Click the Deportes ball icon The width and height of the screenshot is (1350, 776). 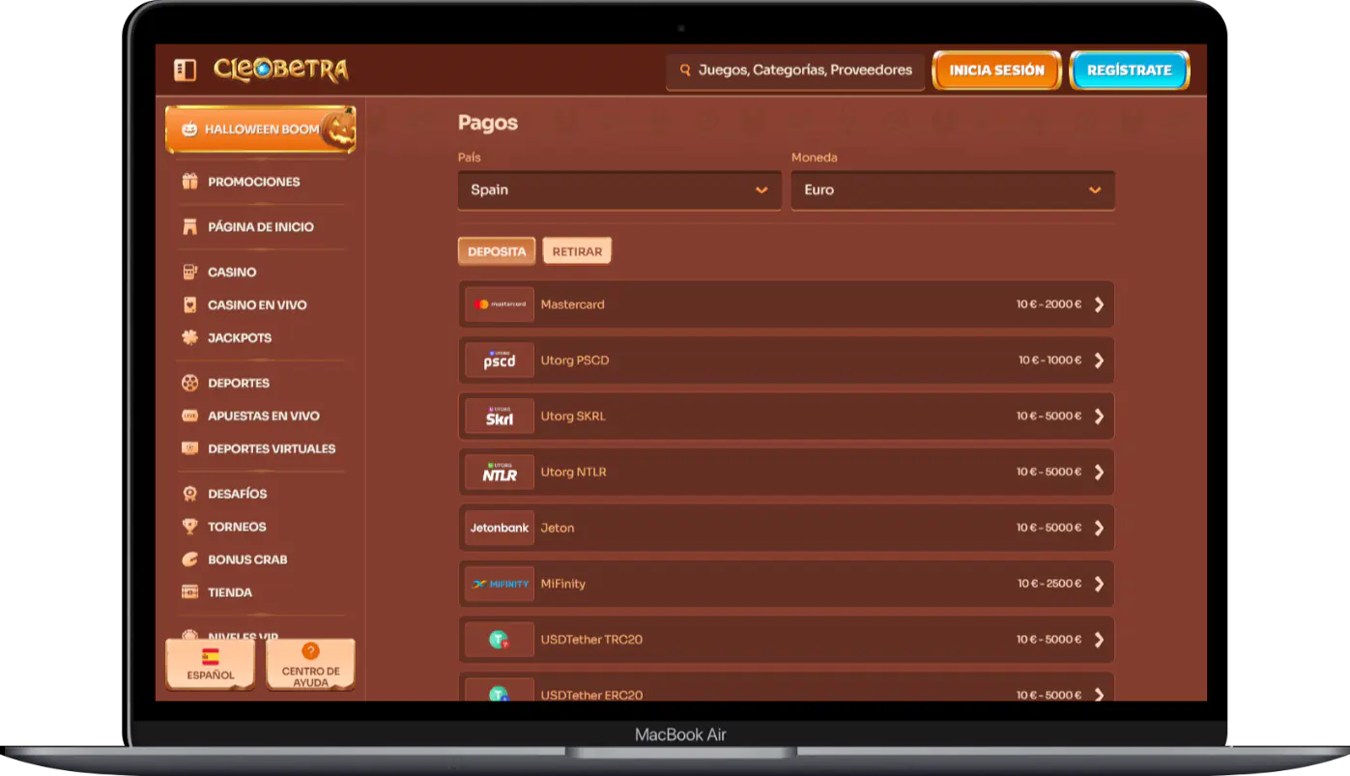point(190,384)
